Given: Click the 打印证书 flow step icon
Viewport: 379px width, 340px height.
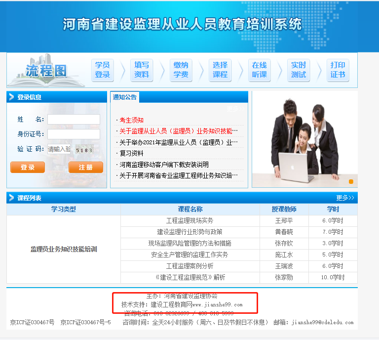Looking at the screenshot, I should (x=338, y=70).
